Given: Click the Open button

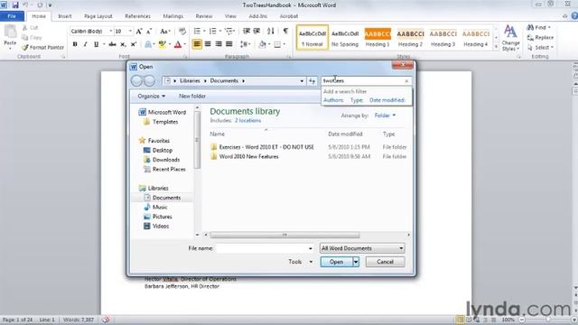Looking at the screenshot, I should [337, 262].
